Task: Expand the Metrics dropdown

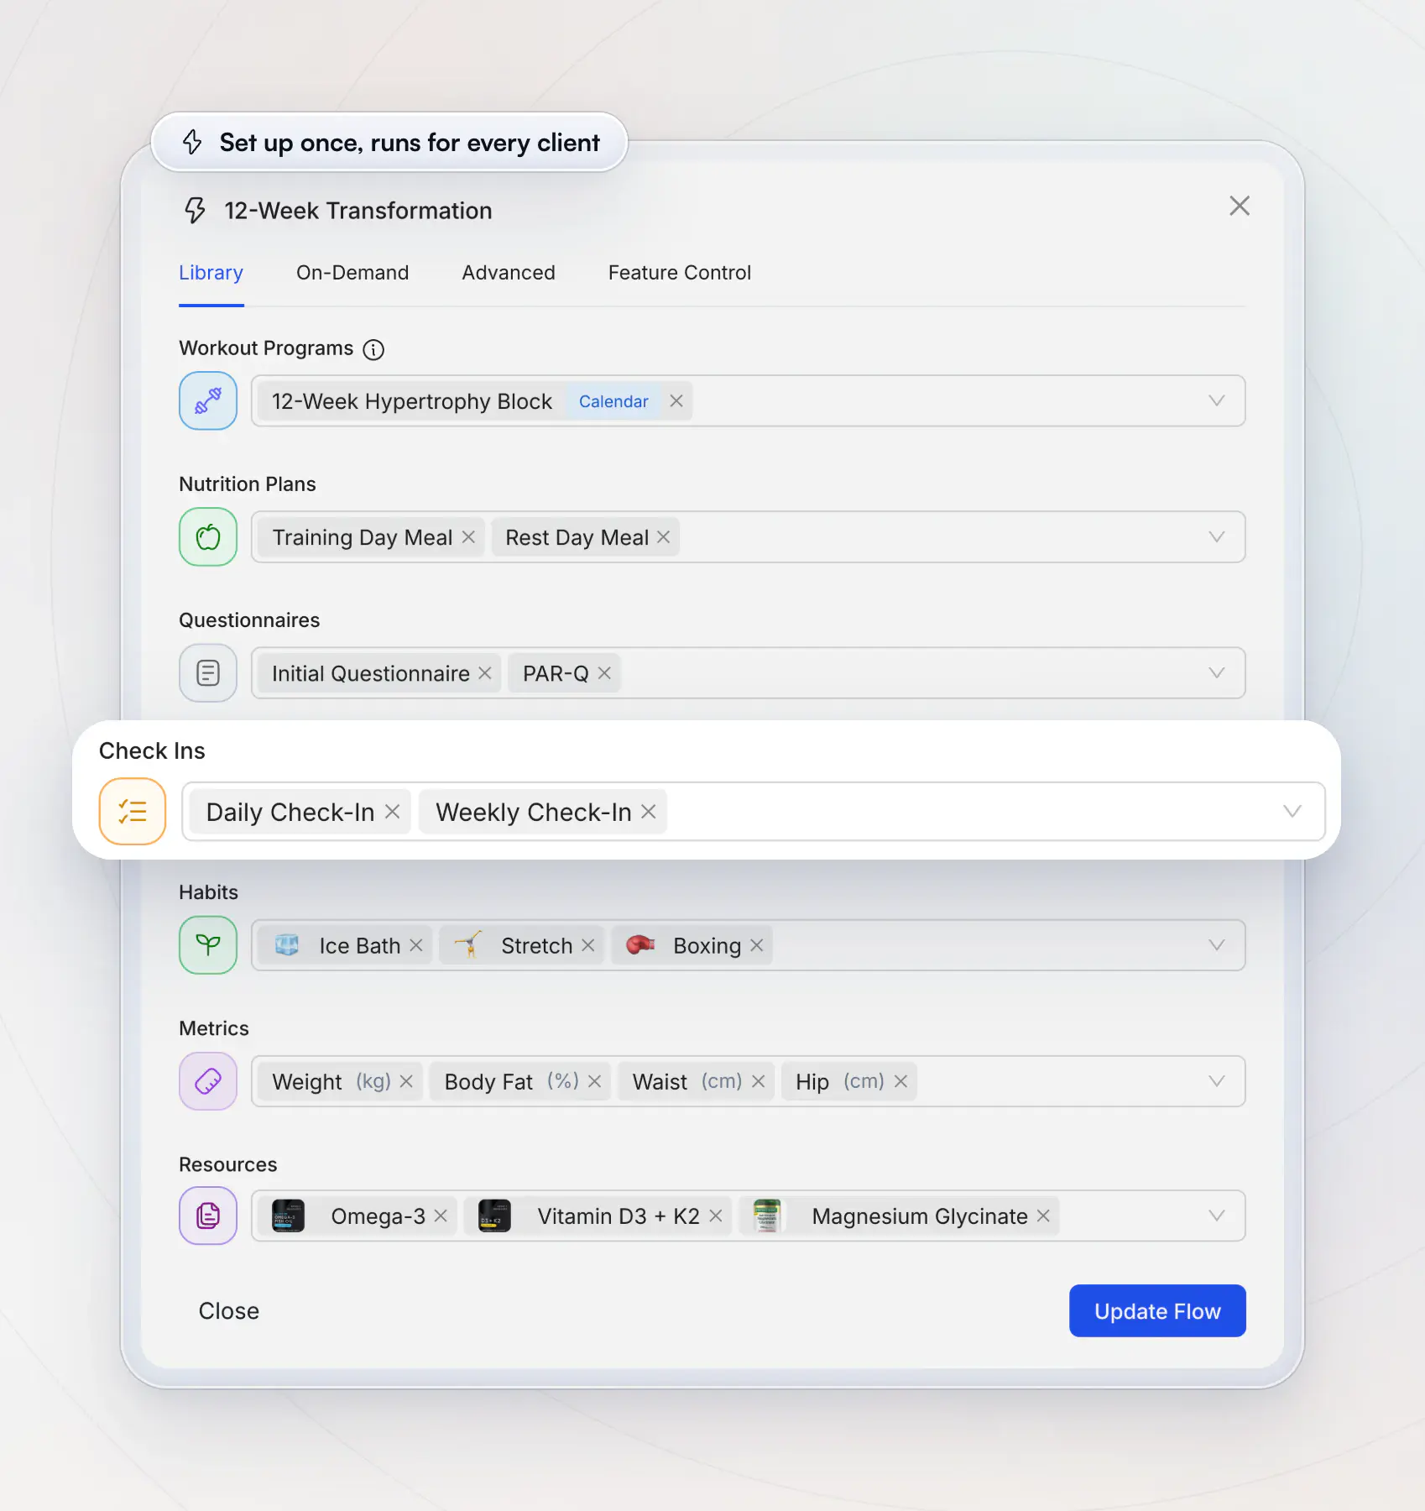Action: pyautogui.click(x=1217, y=1081)
